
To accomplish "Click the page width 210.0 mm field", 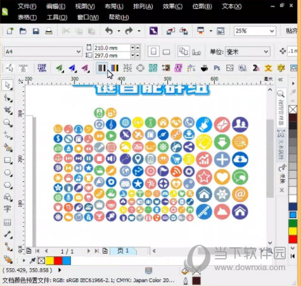I will coord(112,48).
